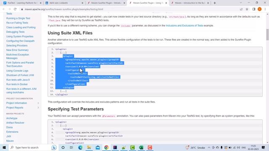Open New Error Summary link
The height and width of the screenshot is (151, 269).
click(x=17, y=50)
